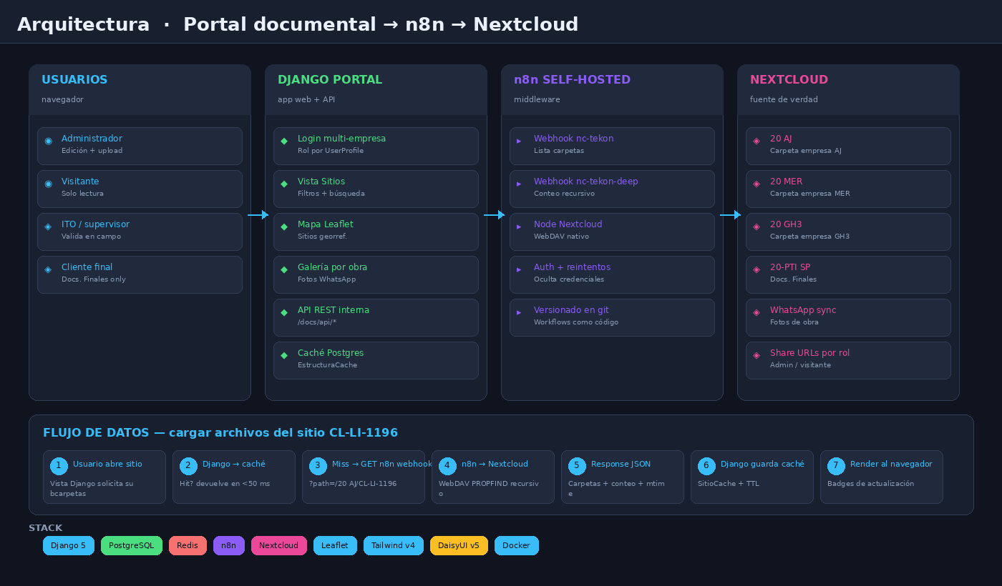The height and width of the screenshot is (586, 1002).
Task: Click the USUARIOS column heading
Action: (x=74, y=80)
